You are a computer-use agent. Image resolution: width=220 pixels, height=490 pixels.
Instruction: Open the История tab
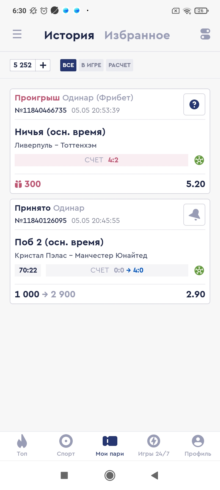coord(69,36)
